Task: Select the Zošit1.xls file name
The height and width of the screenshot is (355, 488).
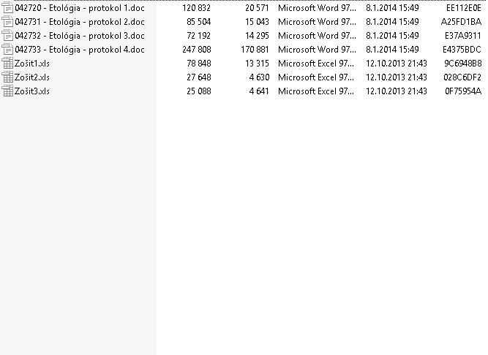Action: pos(32,64)
